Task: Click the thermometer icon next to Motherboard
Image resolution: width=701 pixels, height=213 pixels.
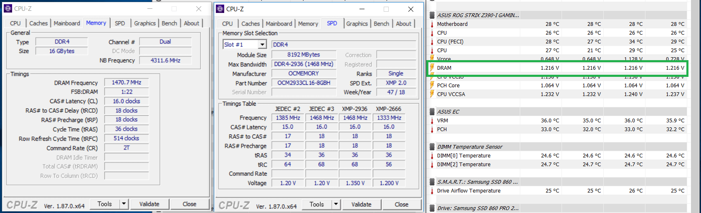Action: [432, 24]
